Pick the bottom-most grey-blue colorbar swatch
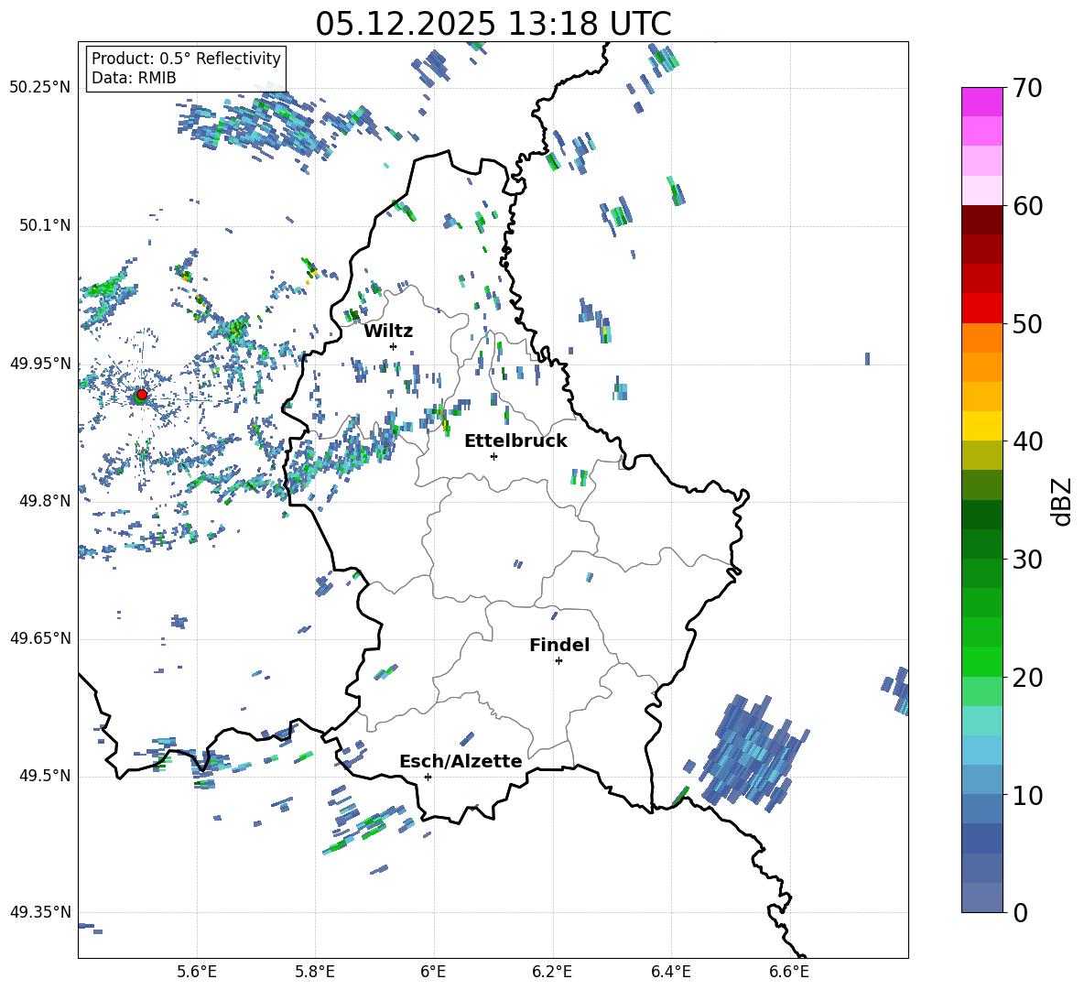The image size is (1084, 990). pyautogui.click(x=982, y=898)
